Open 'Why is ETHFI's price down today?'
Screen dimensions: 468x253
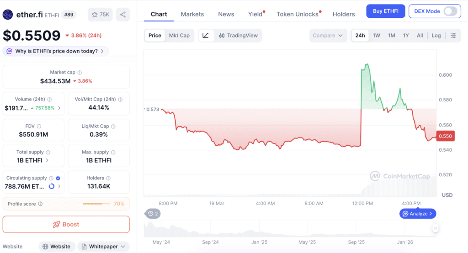[56, 51]
